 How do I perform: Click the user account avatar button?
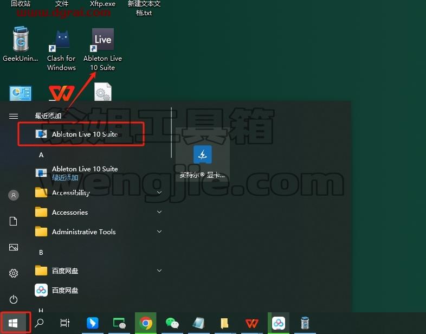pyautogui.click(x=14, y=195)
